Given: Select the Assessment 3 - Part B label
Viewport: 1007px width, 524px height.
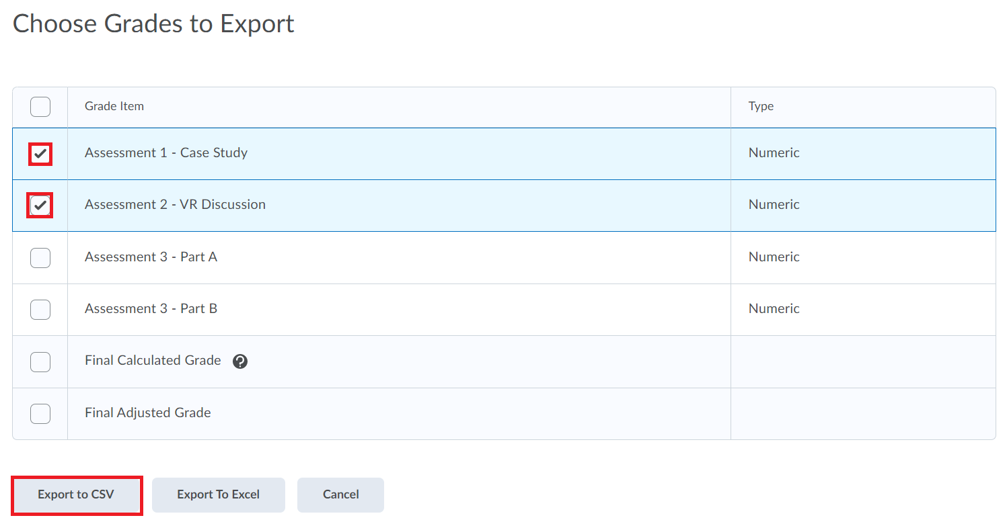Looking at the screenshot, I should pyautogui.click(x=151, y=308).
